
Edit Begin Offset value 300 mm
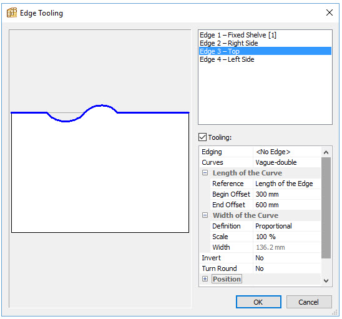[287, 194]
